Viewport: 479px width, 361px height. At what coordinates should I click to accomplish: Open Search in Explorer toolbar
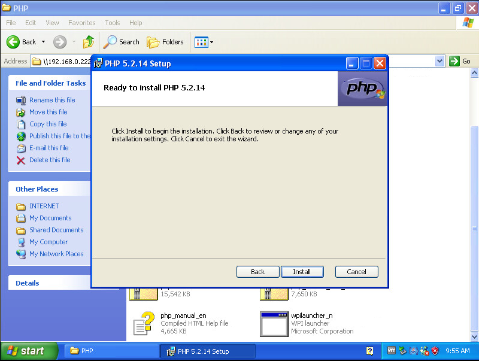(121, 42)
